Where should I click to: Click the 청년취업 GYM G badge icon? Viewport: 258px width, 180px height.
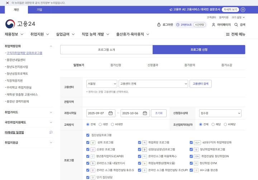(196, 163)
